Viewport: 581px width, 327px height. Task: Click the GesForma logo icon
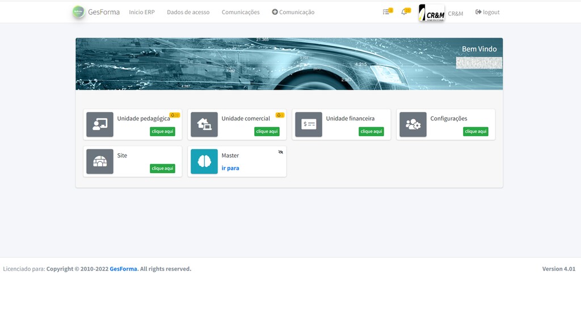(x=78, y=12)
